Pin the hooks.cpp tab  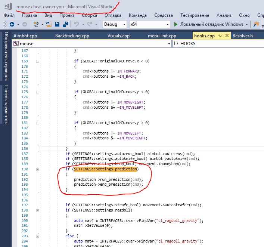(220, 35)
